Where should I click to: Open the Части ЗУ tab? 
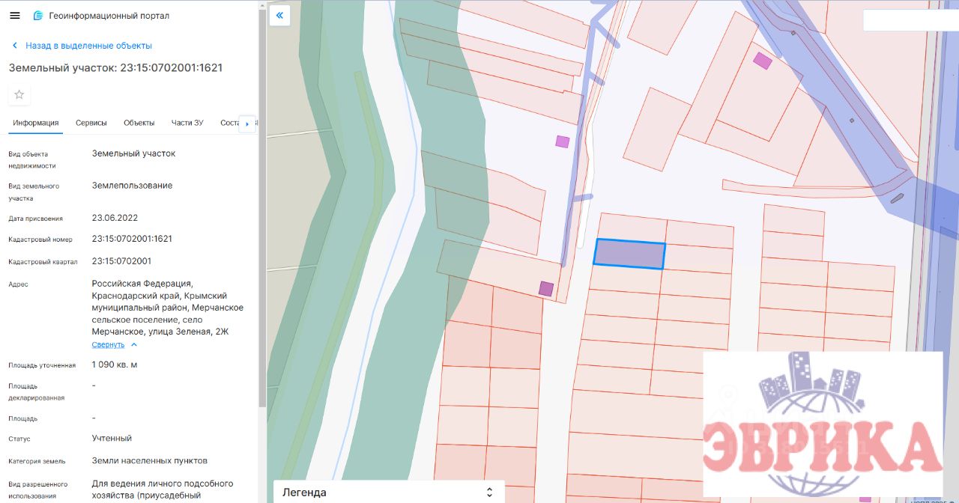pyautogui.click(x=187, y=123)
